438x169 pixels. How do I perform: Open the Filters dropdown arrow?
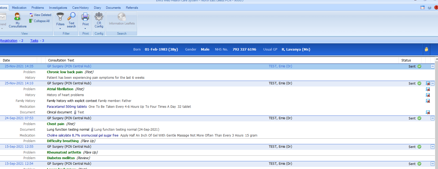coord(60,29)
